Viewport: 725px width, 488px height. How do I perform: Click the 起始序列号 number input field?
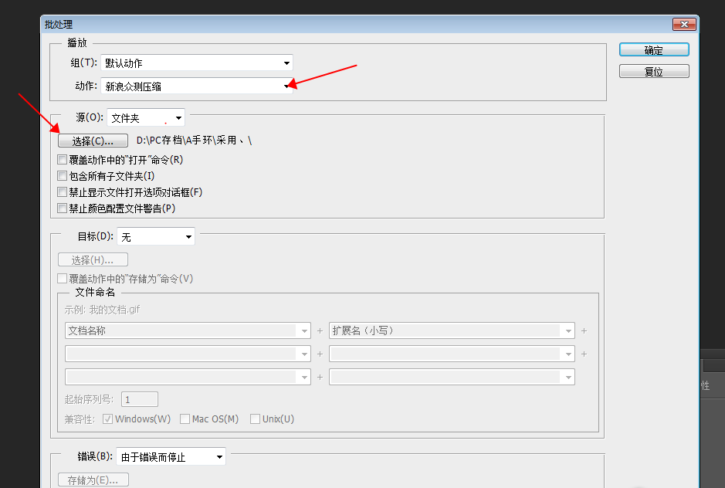point(140,398)
